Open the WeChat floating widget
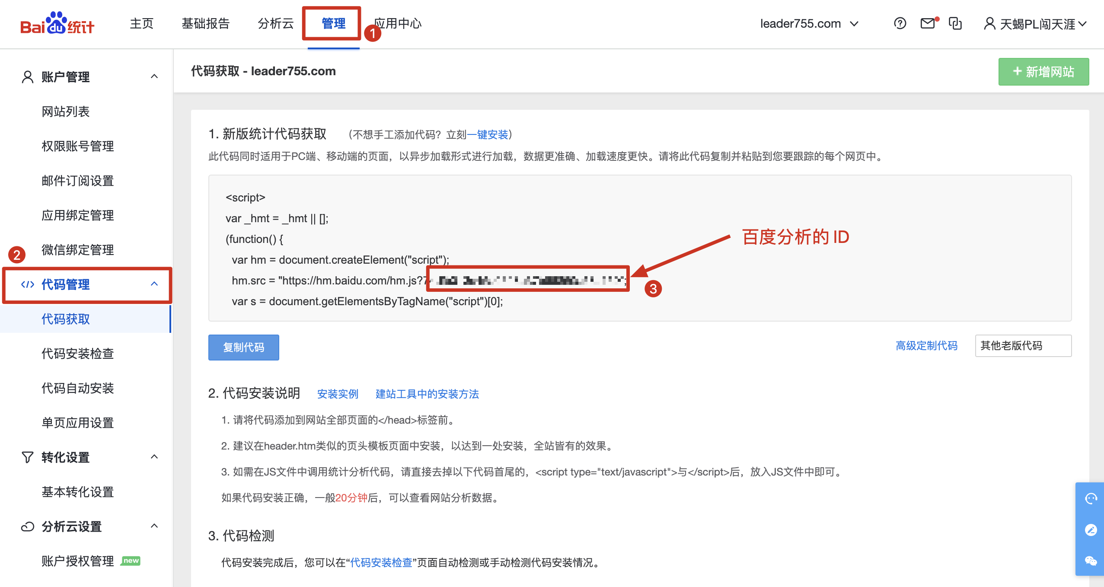This screenshot has height=587, width=1104. (x=1091, y=561)
